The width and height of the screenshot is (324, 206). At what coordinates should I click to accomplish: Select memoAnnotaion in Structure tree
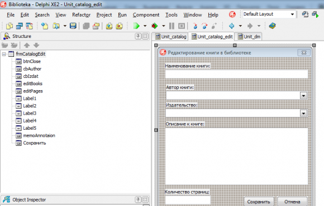tap(39, 135)
